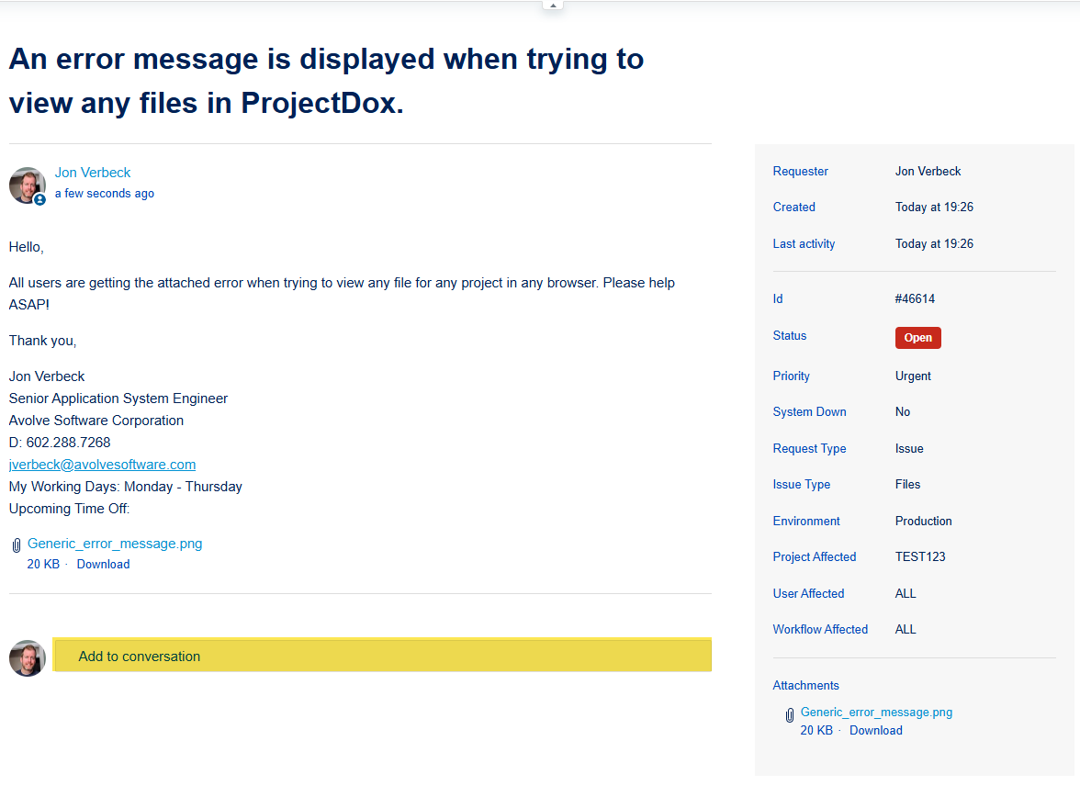This screenshot has height=797, width=1080.
Task: Click the Environment value Production
Action: coord(923,521)
